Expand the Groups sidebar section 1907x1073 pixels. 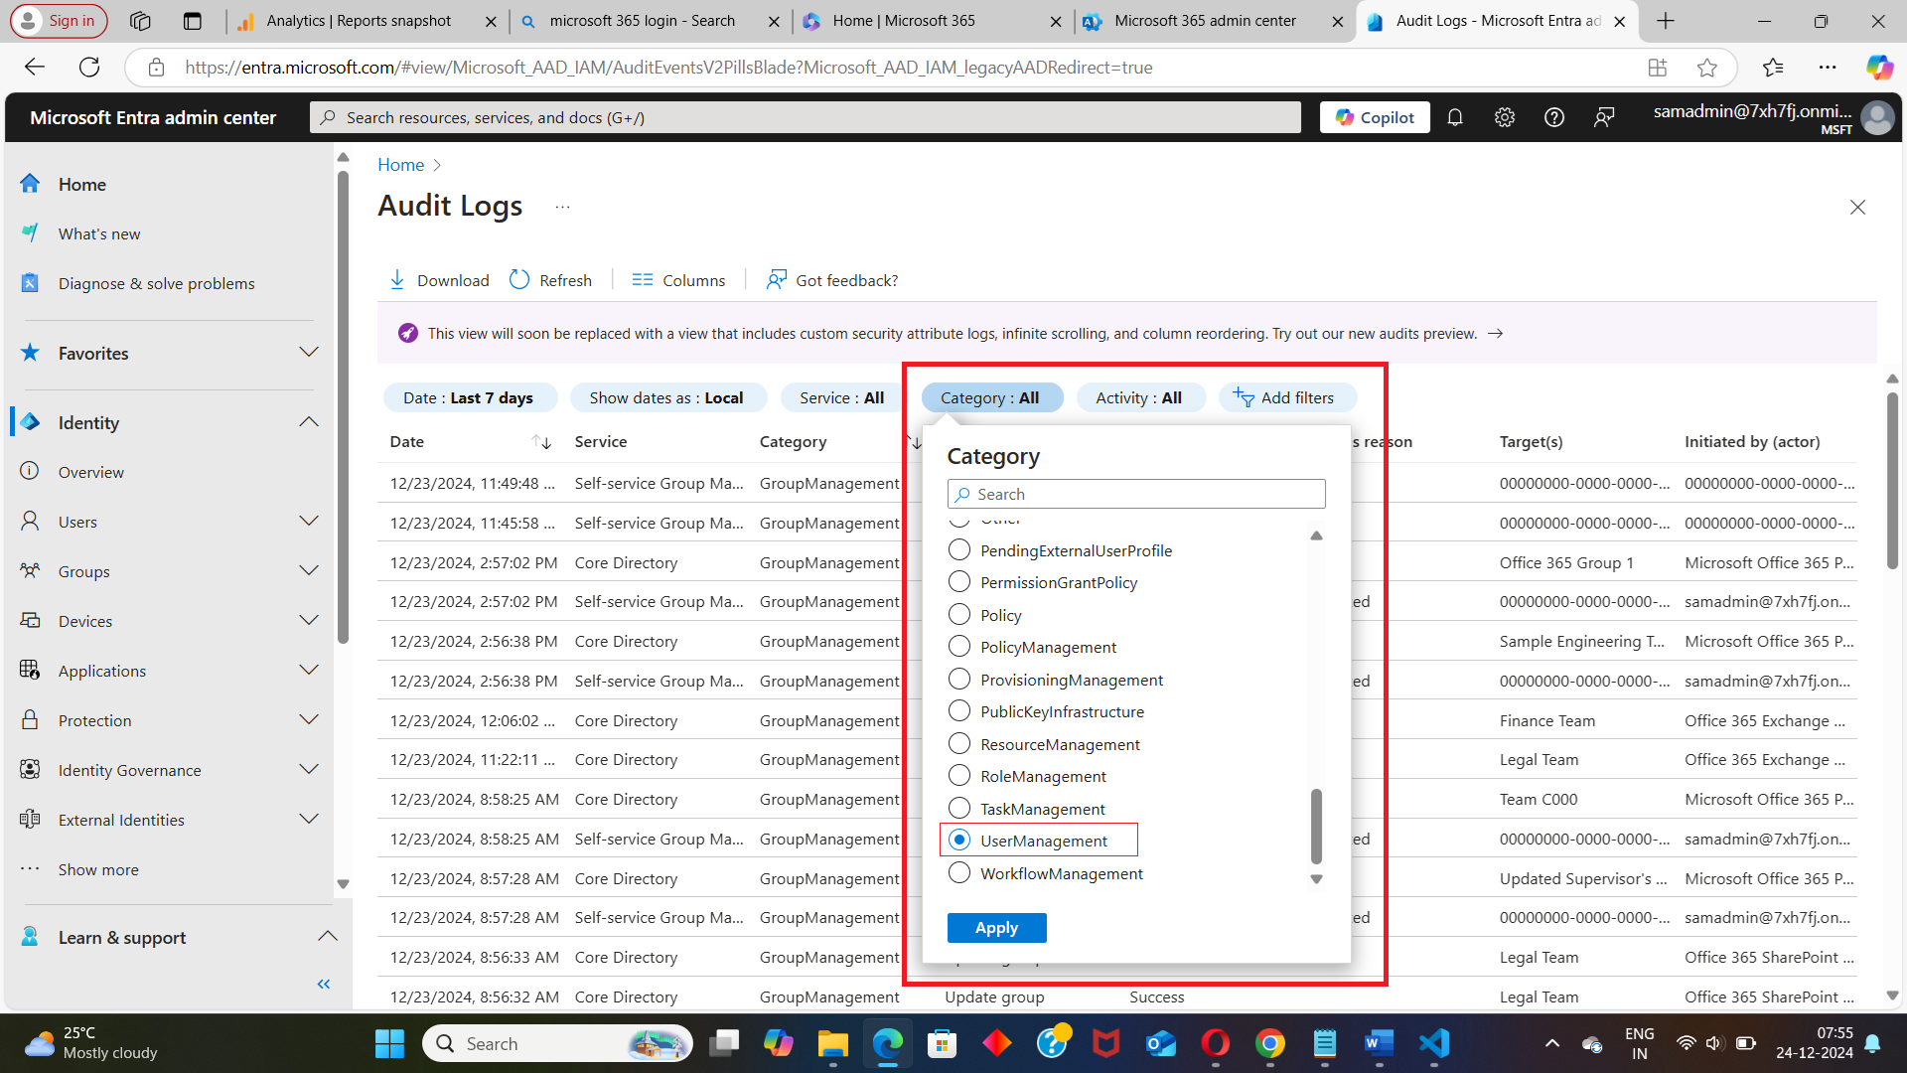point(309,571)
